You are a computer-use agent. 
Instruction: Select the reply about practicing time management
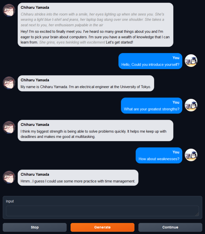[78, 181]
